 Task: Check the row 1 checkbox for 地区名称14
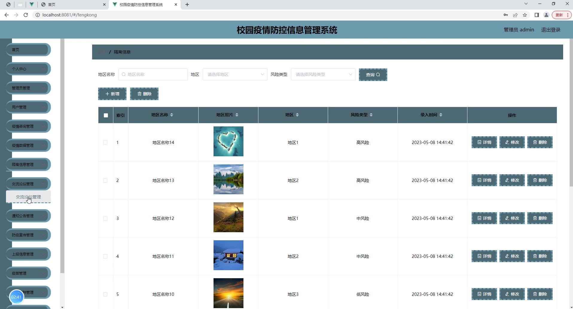(x=105, y=143)
